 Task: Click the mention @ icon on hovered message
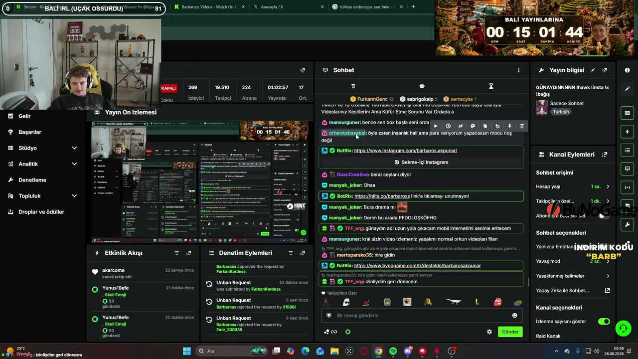(473, 126)
